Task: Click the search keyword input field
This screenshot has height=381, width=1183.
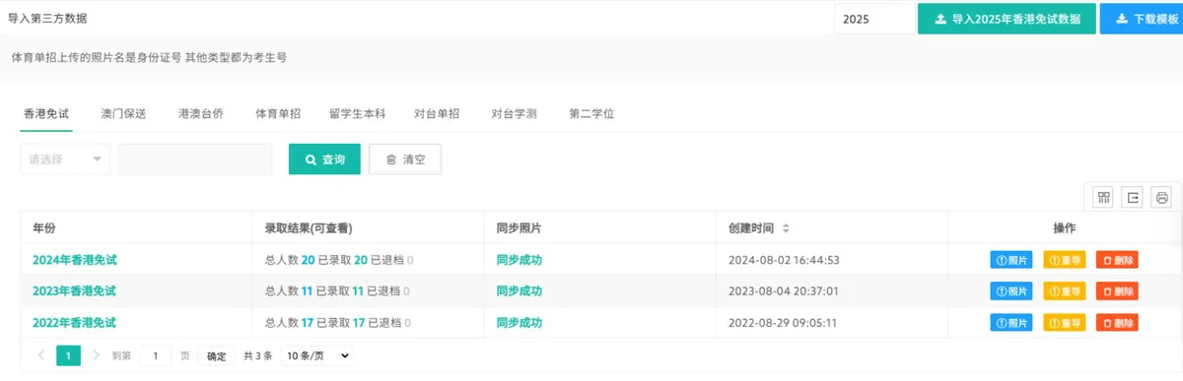Action: [x=195, y=159]
